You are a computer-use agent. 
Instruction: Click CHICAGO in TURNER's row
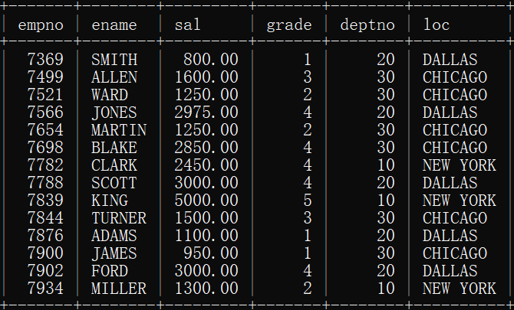coord(455,218)
